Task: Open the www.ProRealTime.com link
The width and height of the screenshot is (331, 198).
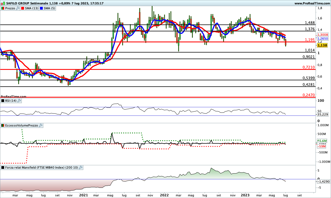Action: tap(312, 3)
